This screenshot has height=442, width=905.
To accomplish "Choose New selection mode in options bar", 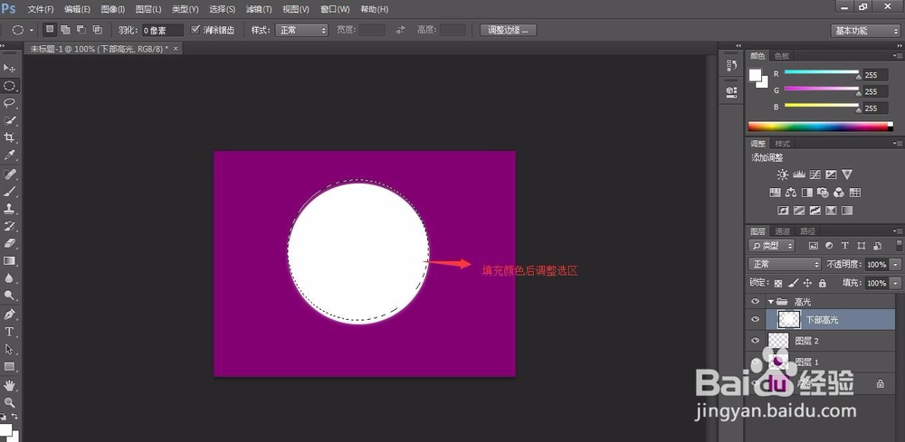I will pos(50,30).
